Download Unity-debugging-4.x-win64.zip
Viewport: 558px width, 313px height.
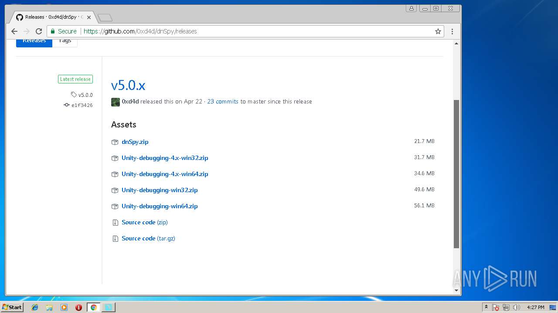click(165, 174)
